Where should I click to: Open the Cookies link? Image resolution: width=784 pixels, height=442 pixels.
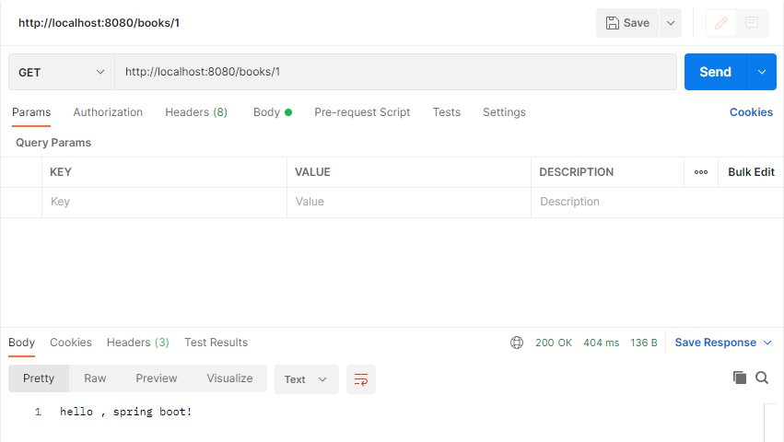coord(751,112)
